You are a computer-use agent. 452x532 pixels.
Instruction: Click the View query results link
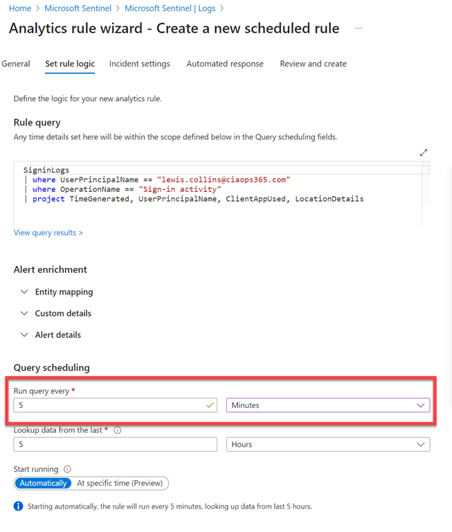point(48,233)
